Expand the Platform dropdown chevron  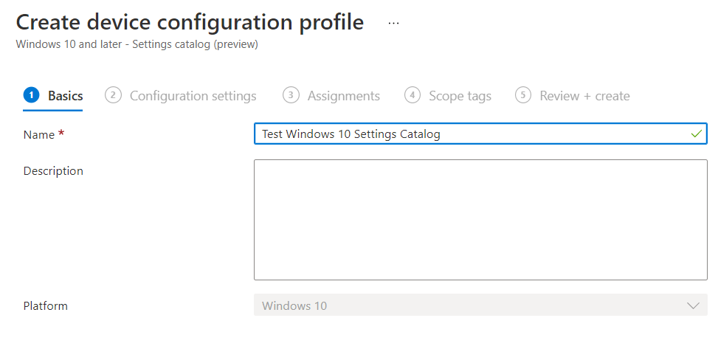(x=693, y=305)
